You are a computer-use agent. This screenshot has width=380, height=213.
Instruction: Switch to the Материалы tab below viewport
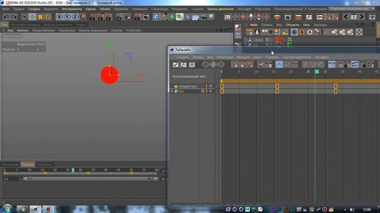[10, 164]
